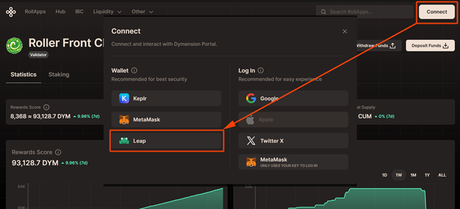Viewport: 460px width, 209px height.
Task: Click the Dymension logo icon
Action: click(11, 12)
